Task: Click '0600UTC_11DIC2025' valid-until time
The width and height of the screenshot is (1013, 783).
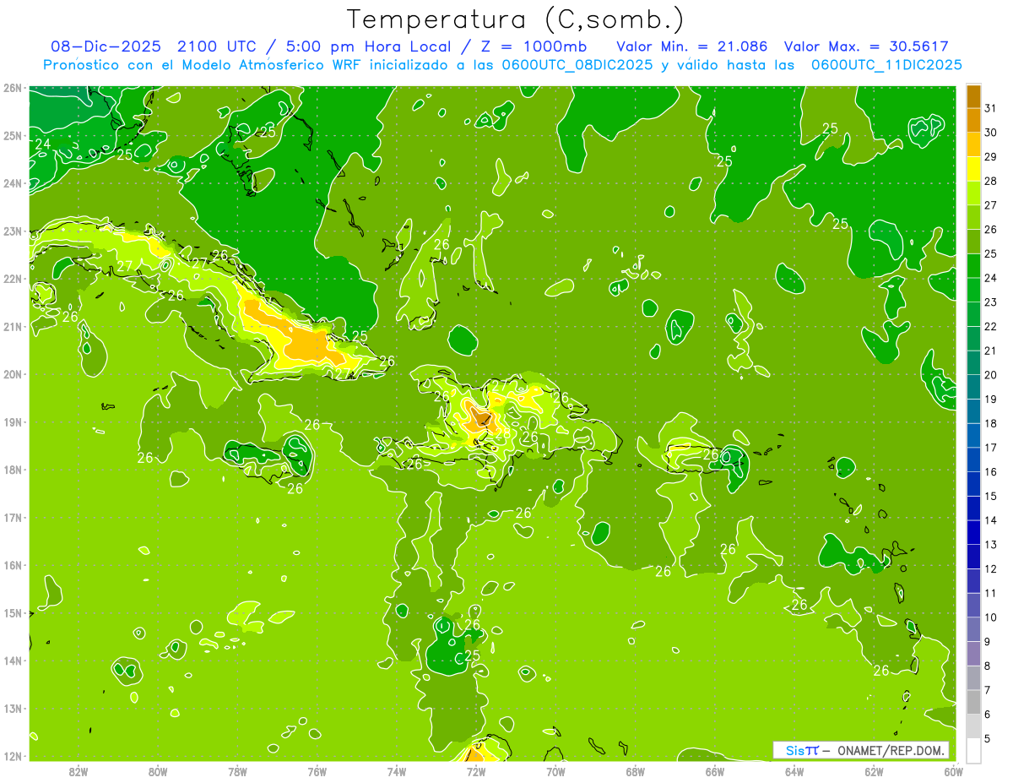Action: coord(886,65)
